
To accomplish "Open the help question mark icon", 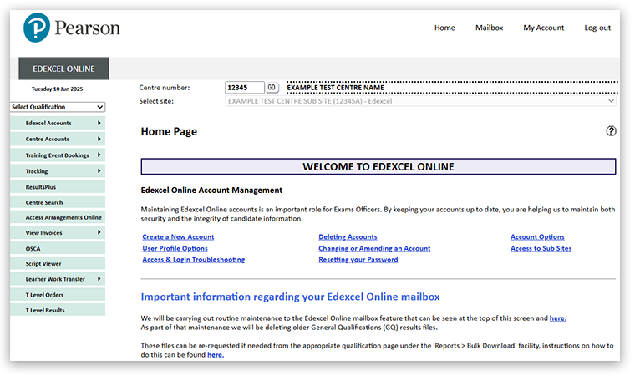I will pyautogui.click(x=611, y=131).
